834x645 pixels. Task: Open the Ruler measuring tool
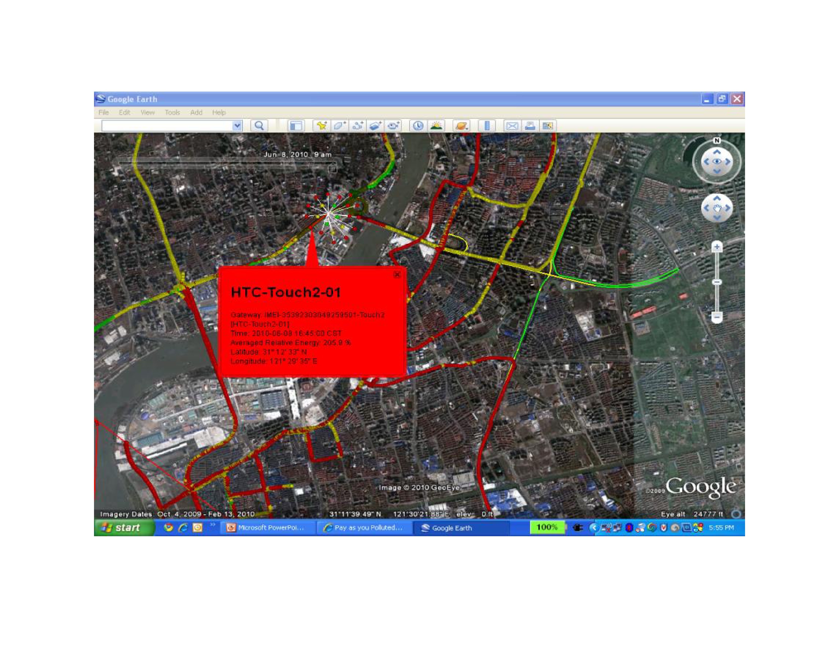[x=487, y=126]
